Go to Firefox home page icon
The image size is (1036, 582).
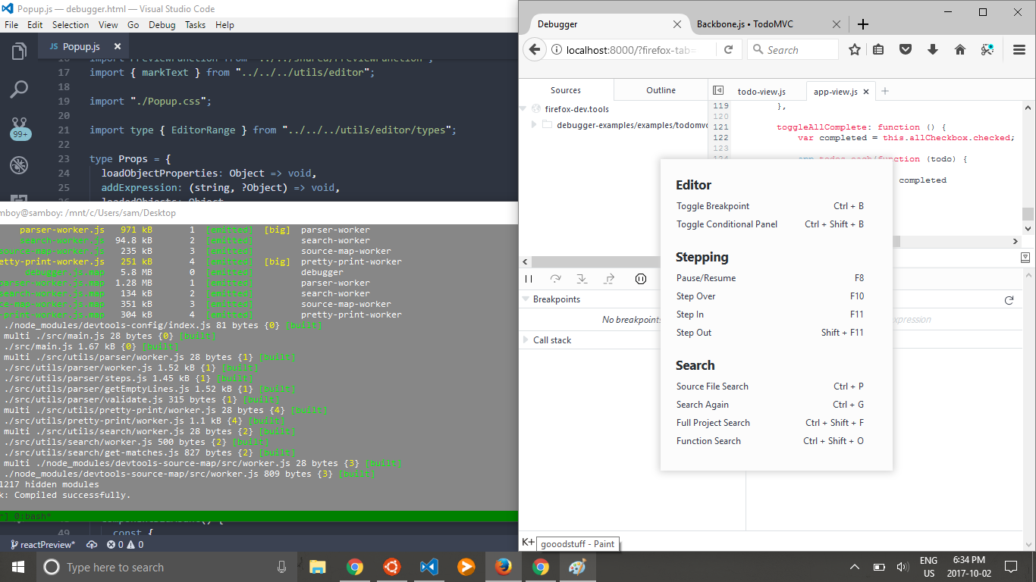coord(960,50)
